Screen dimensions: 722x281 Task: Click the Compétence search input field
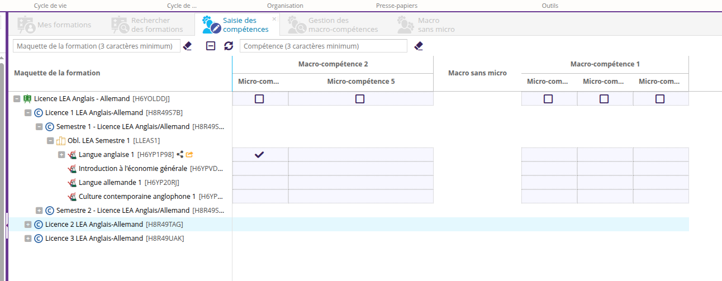[x=323, y=46]
